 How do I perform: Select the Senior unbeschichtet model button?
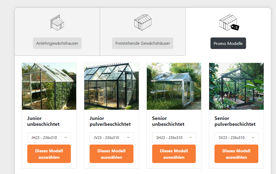[174, 154]
